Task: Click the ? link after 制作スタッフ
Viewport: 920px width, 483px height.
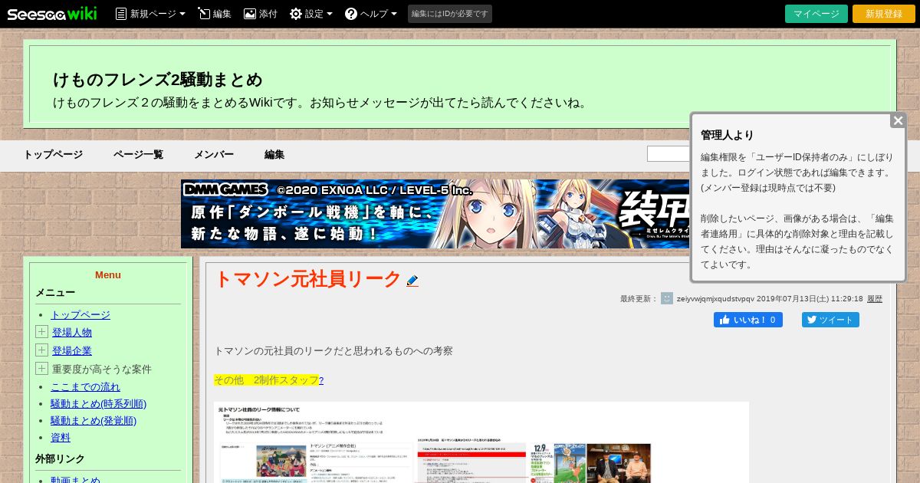Action: [321, 380]
